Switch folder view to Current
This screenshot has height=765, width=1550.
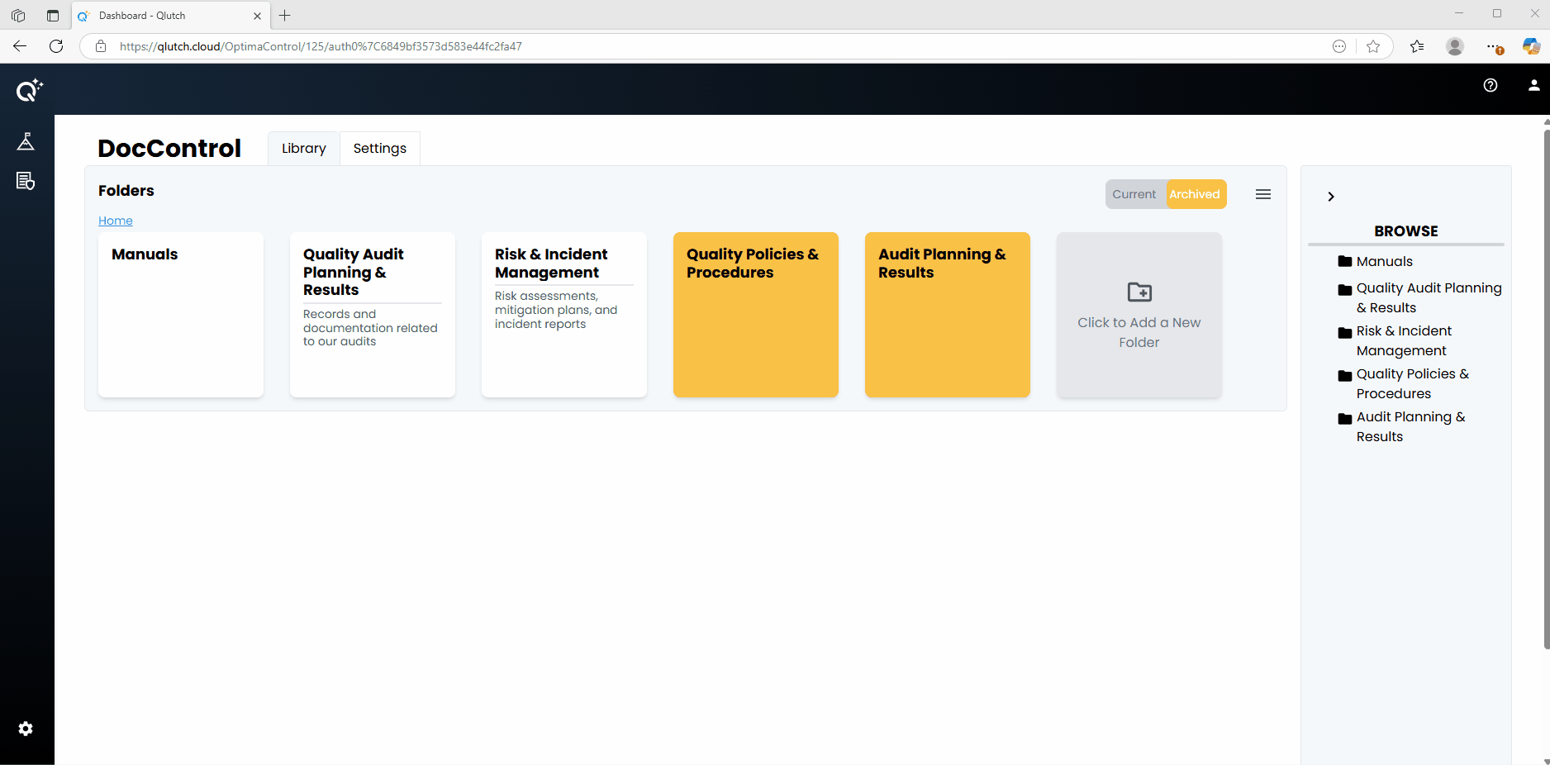[x=1134, y=194]
